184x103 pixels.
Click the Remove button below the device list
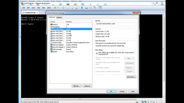87,86
